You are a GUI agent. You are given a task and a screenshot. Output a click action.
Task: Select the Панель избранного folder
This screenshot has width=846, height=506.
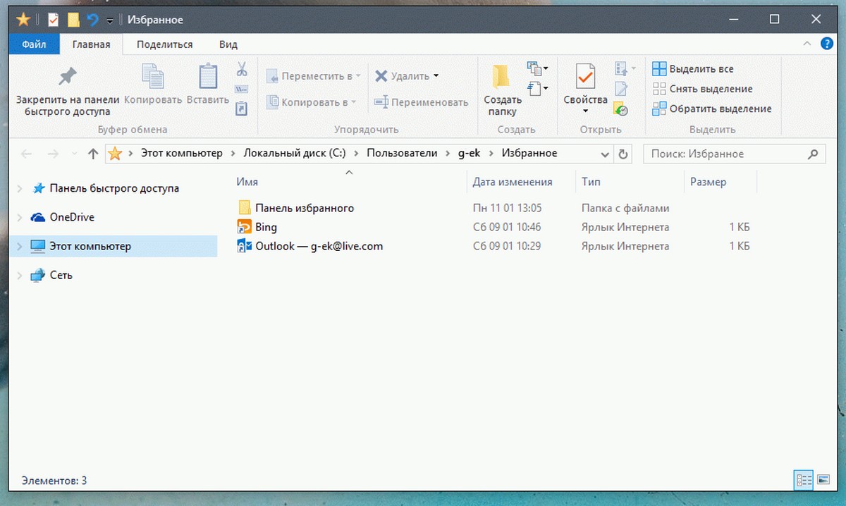pyautogui.click(x=305, y=208)
